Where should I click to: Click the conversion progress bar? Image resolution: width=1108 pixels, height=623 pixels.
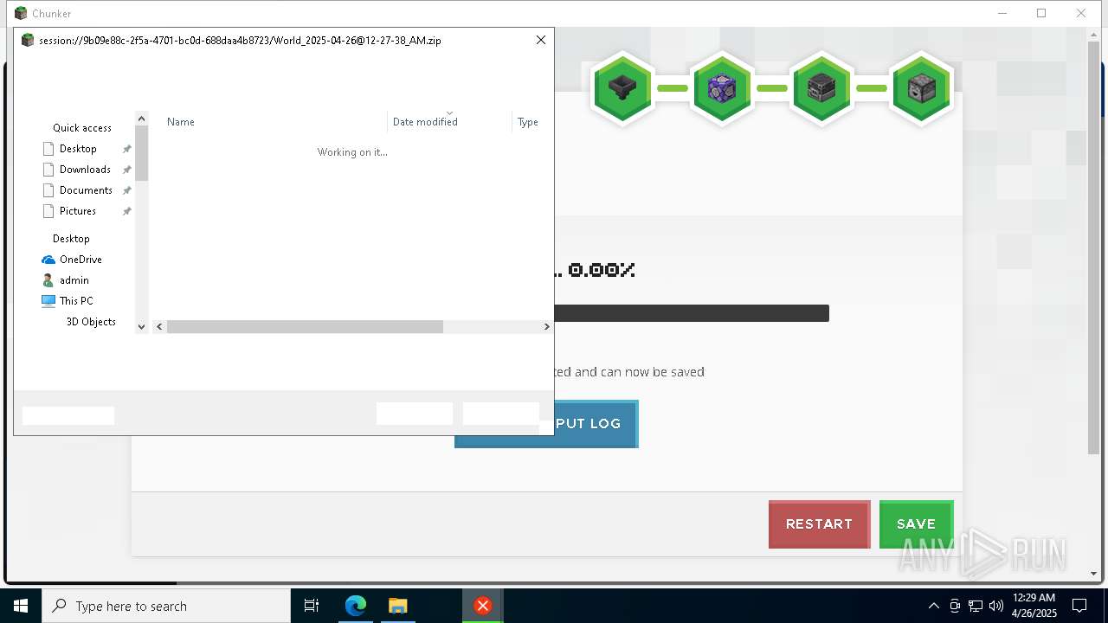click(x=692, y=313)
